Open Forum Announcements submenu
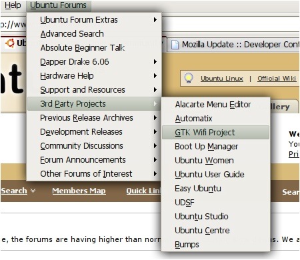300x260 pixels. [x=94, y=160]
